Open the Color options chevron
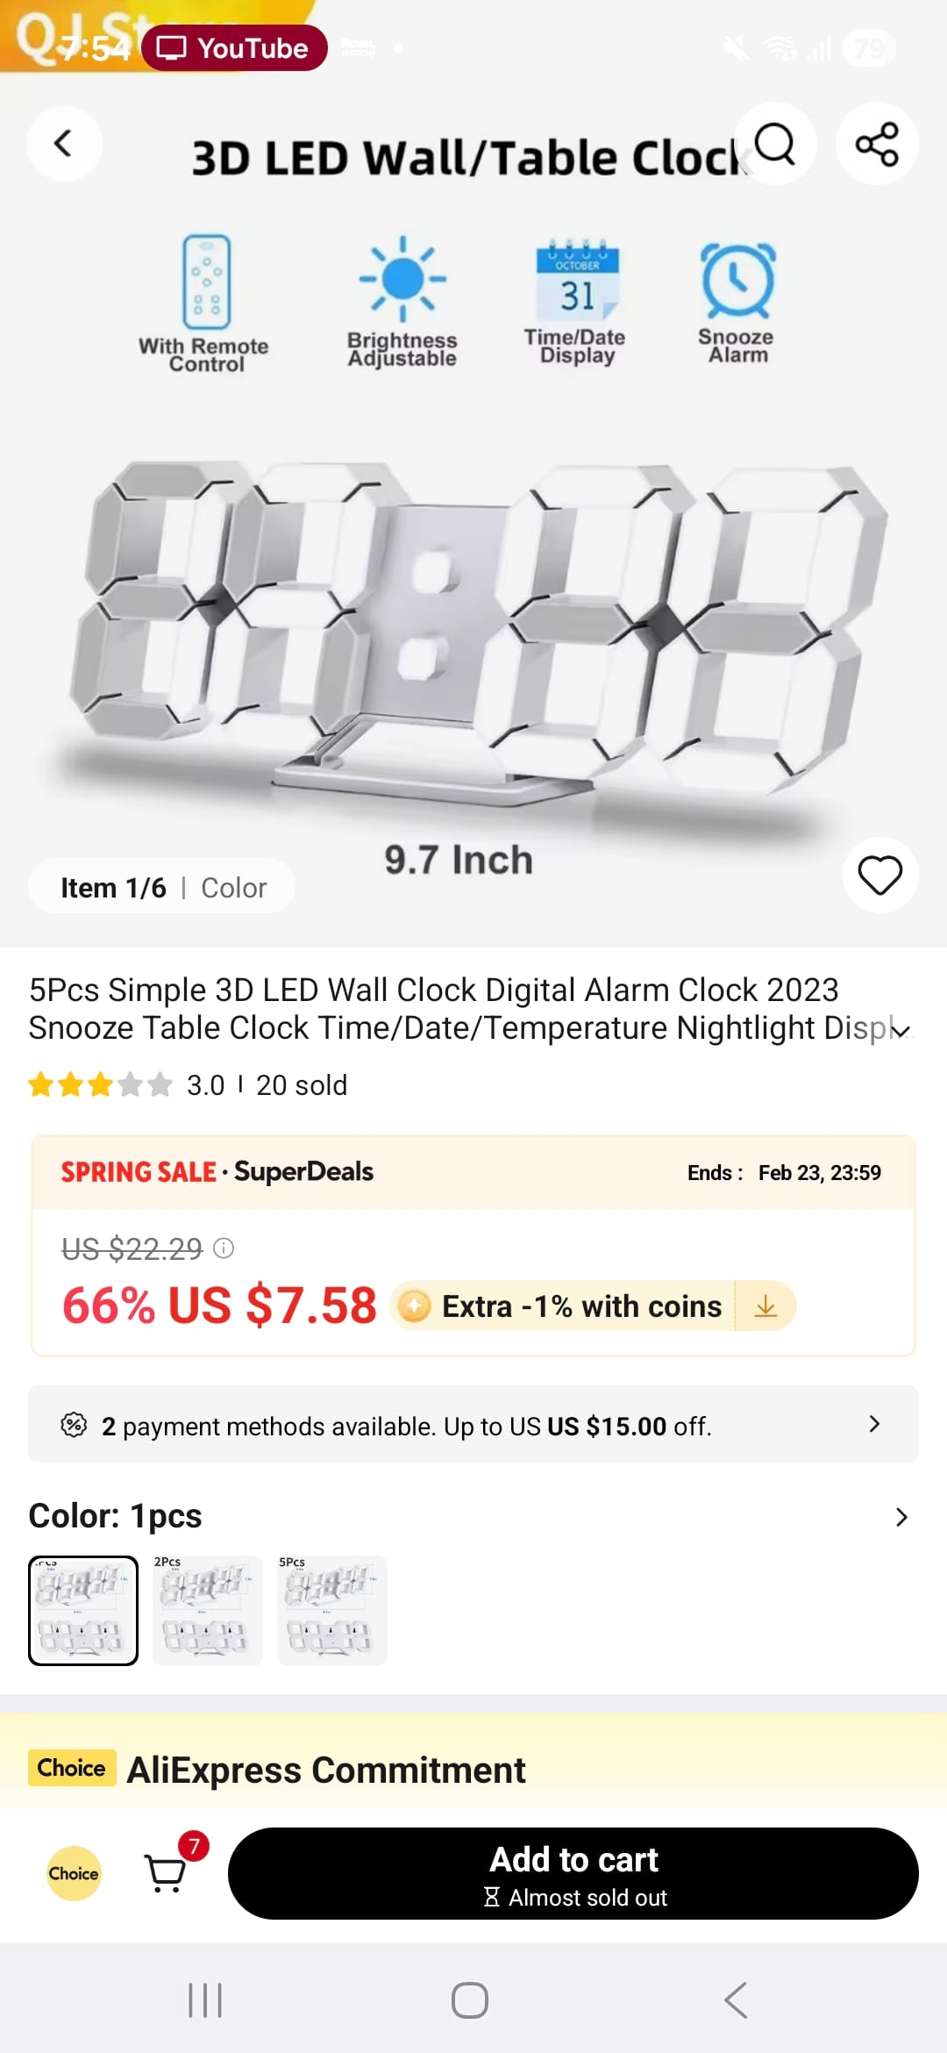 pos(901,1517)
